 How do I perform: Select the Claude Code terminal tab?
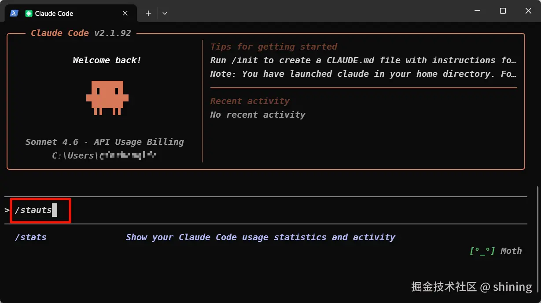pos(70,13)
